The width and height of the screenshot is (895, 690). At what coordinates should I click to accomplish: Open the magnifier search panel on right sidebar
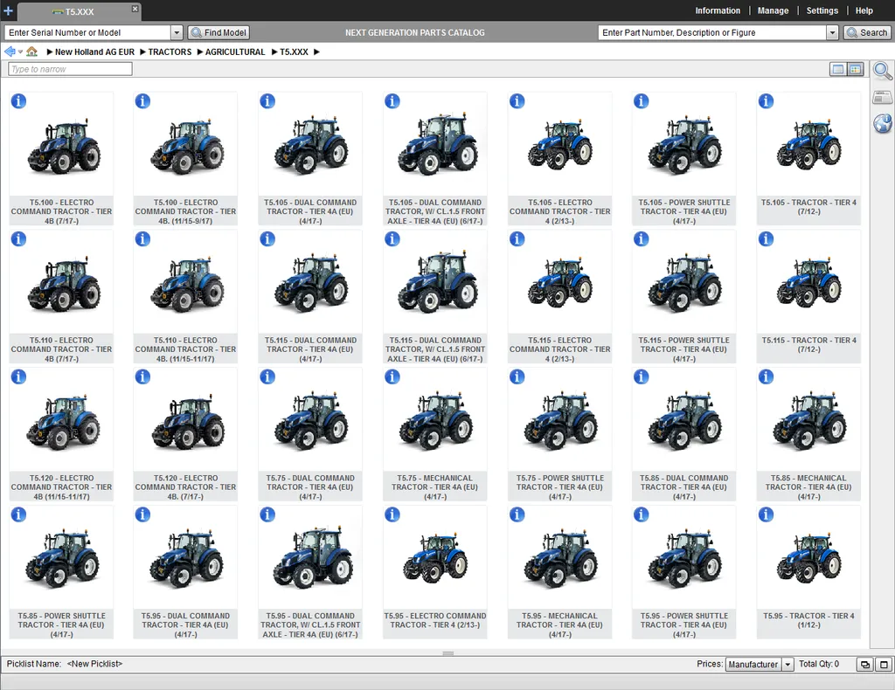(883, 72)
